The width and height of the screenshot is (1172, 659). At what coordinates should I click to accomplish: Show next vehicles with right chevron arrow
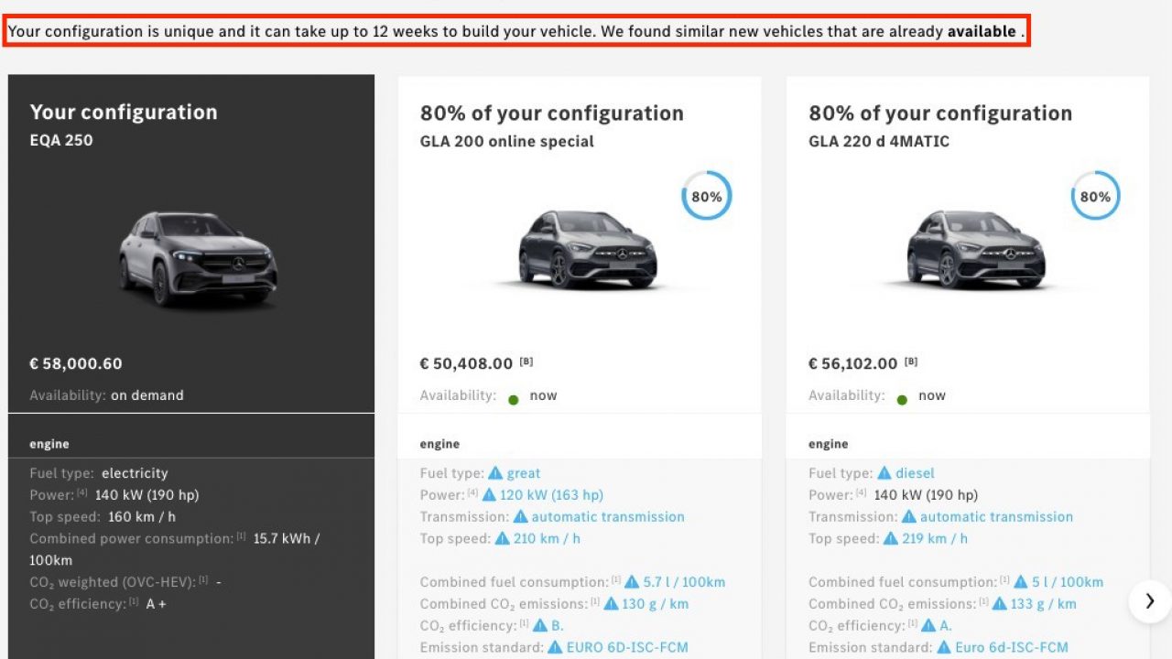point(1150,601)
